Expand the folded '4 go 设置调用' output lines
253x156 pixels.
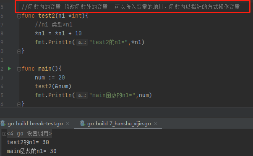(x=4, y=134)
